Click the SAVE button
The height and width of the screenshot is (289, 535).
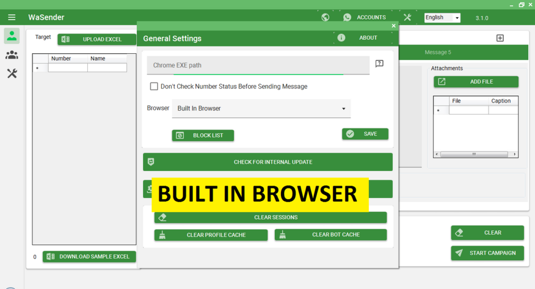click(x=365, y=134)
